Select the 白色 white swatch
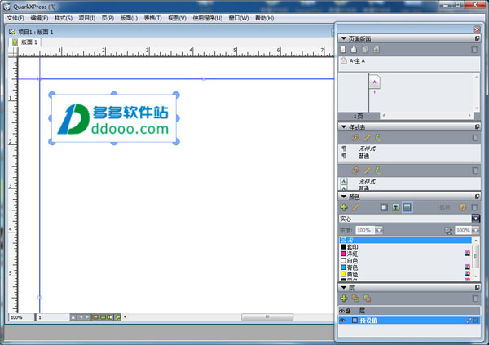 click(343, 260)
